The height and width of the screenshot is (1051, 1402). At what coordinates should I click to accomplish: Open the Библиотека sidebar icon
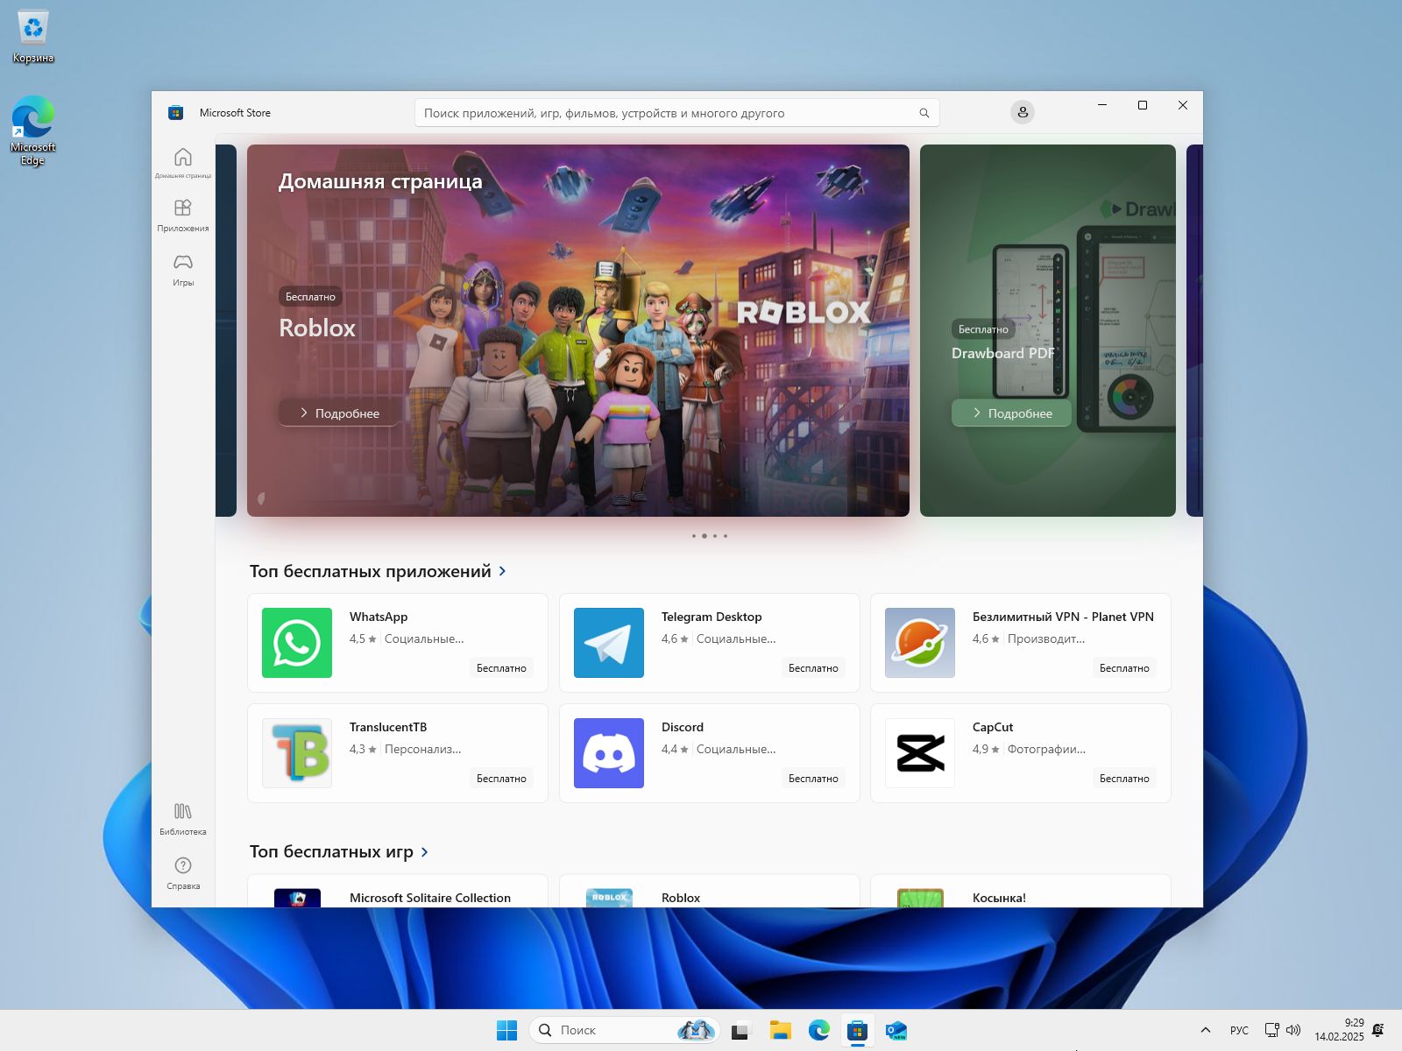182,817
